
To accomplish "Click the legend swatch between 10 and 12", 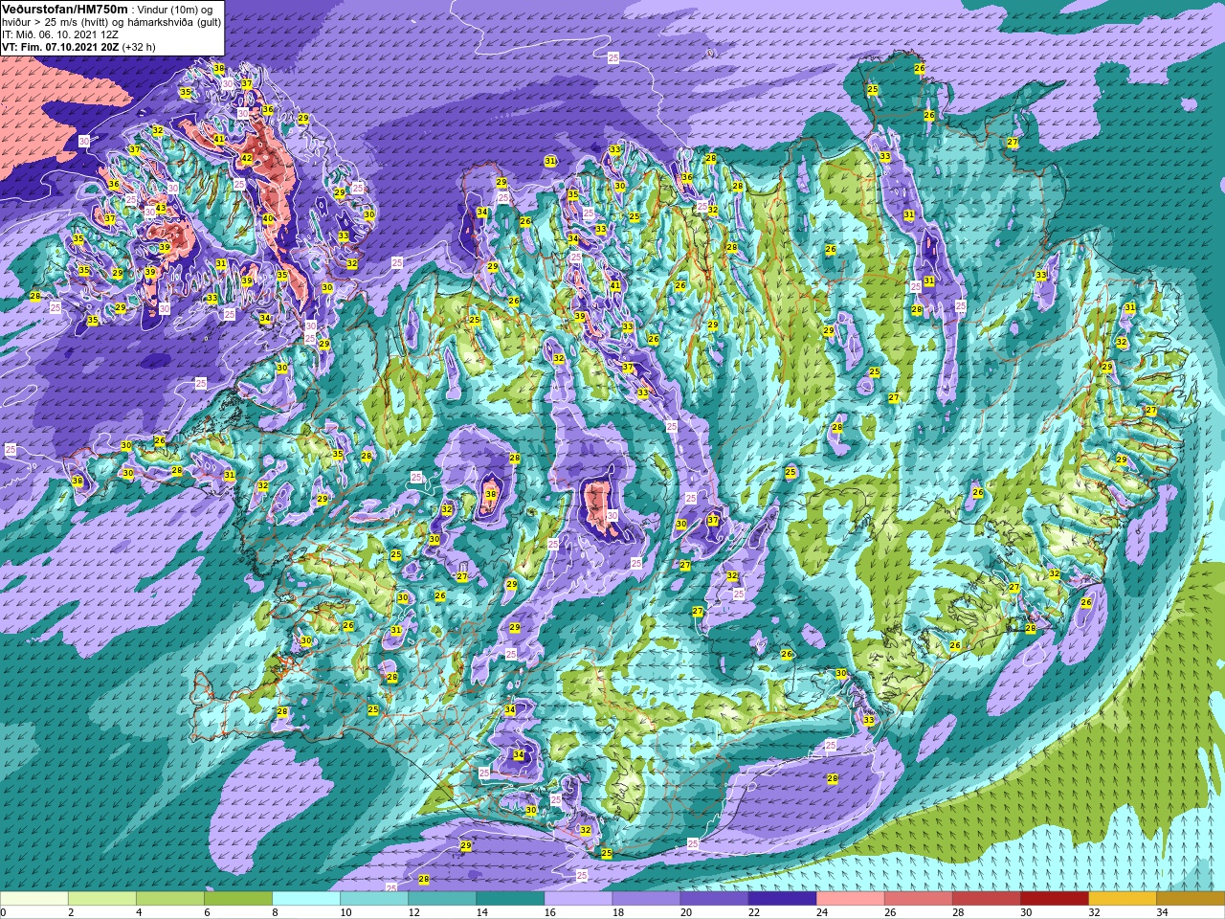I will click(x=374, y=899).
